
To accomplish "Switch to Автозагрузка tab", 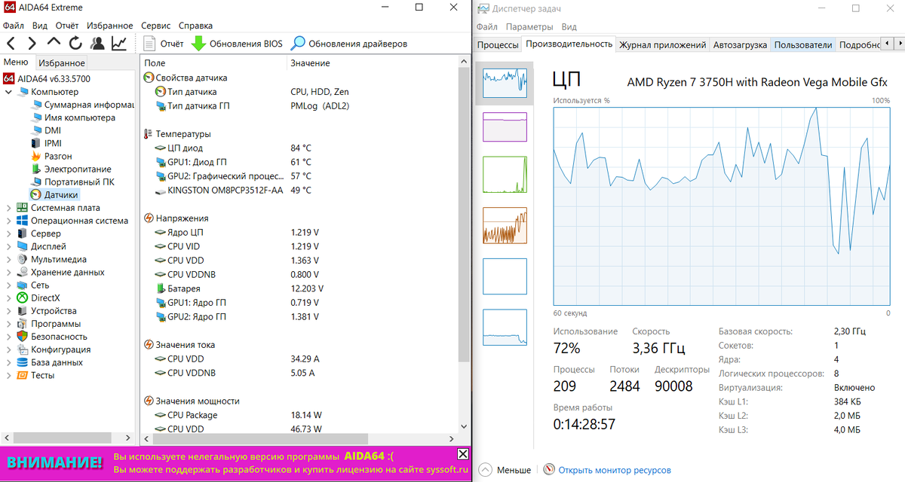I will (740, 45).
